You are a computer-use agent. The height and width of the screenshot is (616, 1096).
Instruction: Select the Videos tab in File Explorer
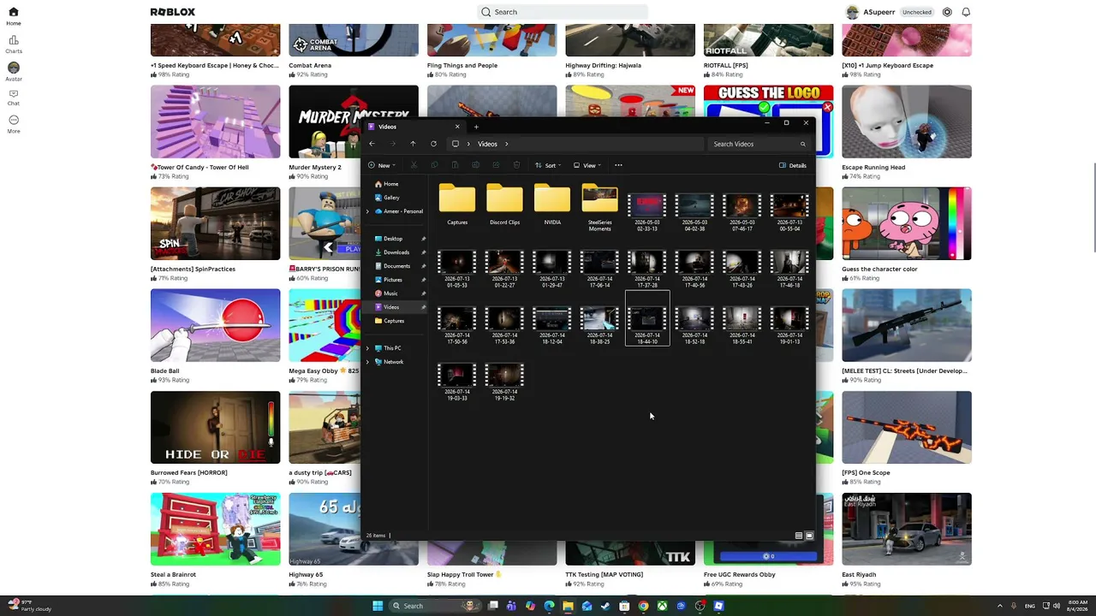click(414, 127)
